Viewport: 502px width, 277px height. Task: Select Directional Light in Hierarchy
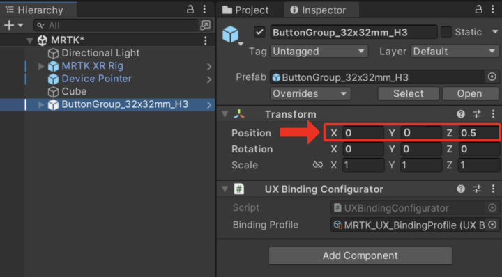tap(100, 53)
